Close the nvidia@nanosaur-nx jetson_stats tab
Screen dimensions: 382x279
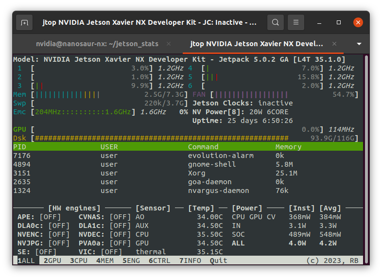(x=169, y=44)
